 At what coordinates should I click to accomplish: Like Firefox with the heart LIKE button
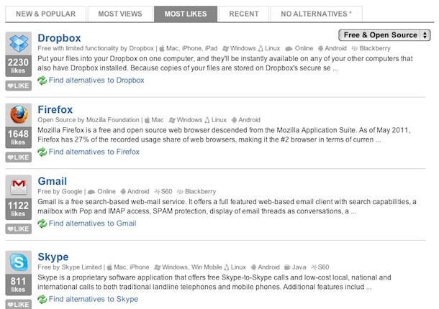(x=18, y=157)
